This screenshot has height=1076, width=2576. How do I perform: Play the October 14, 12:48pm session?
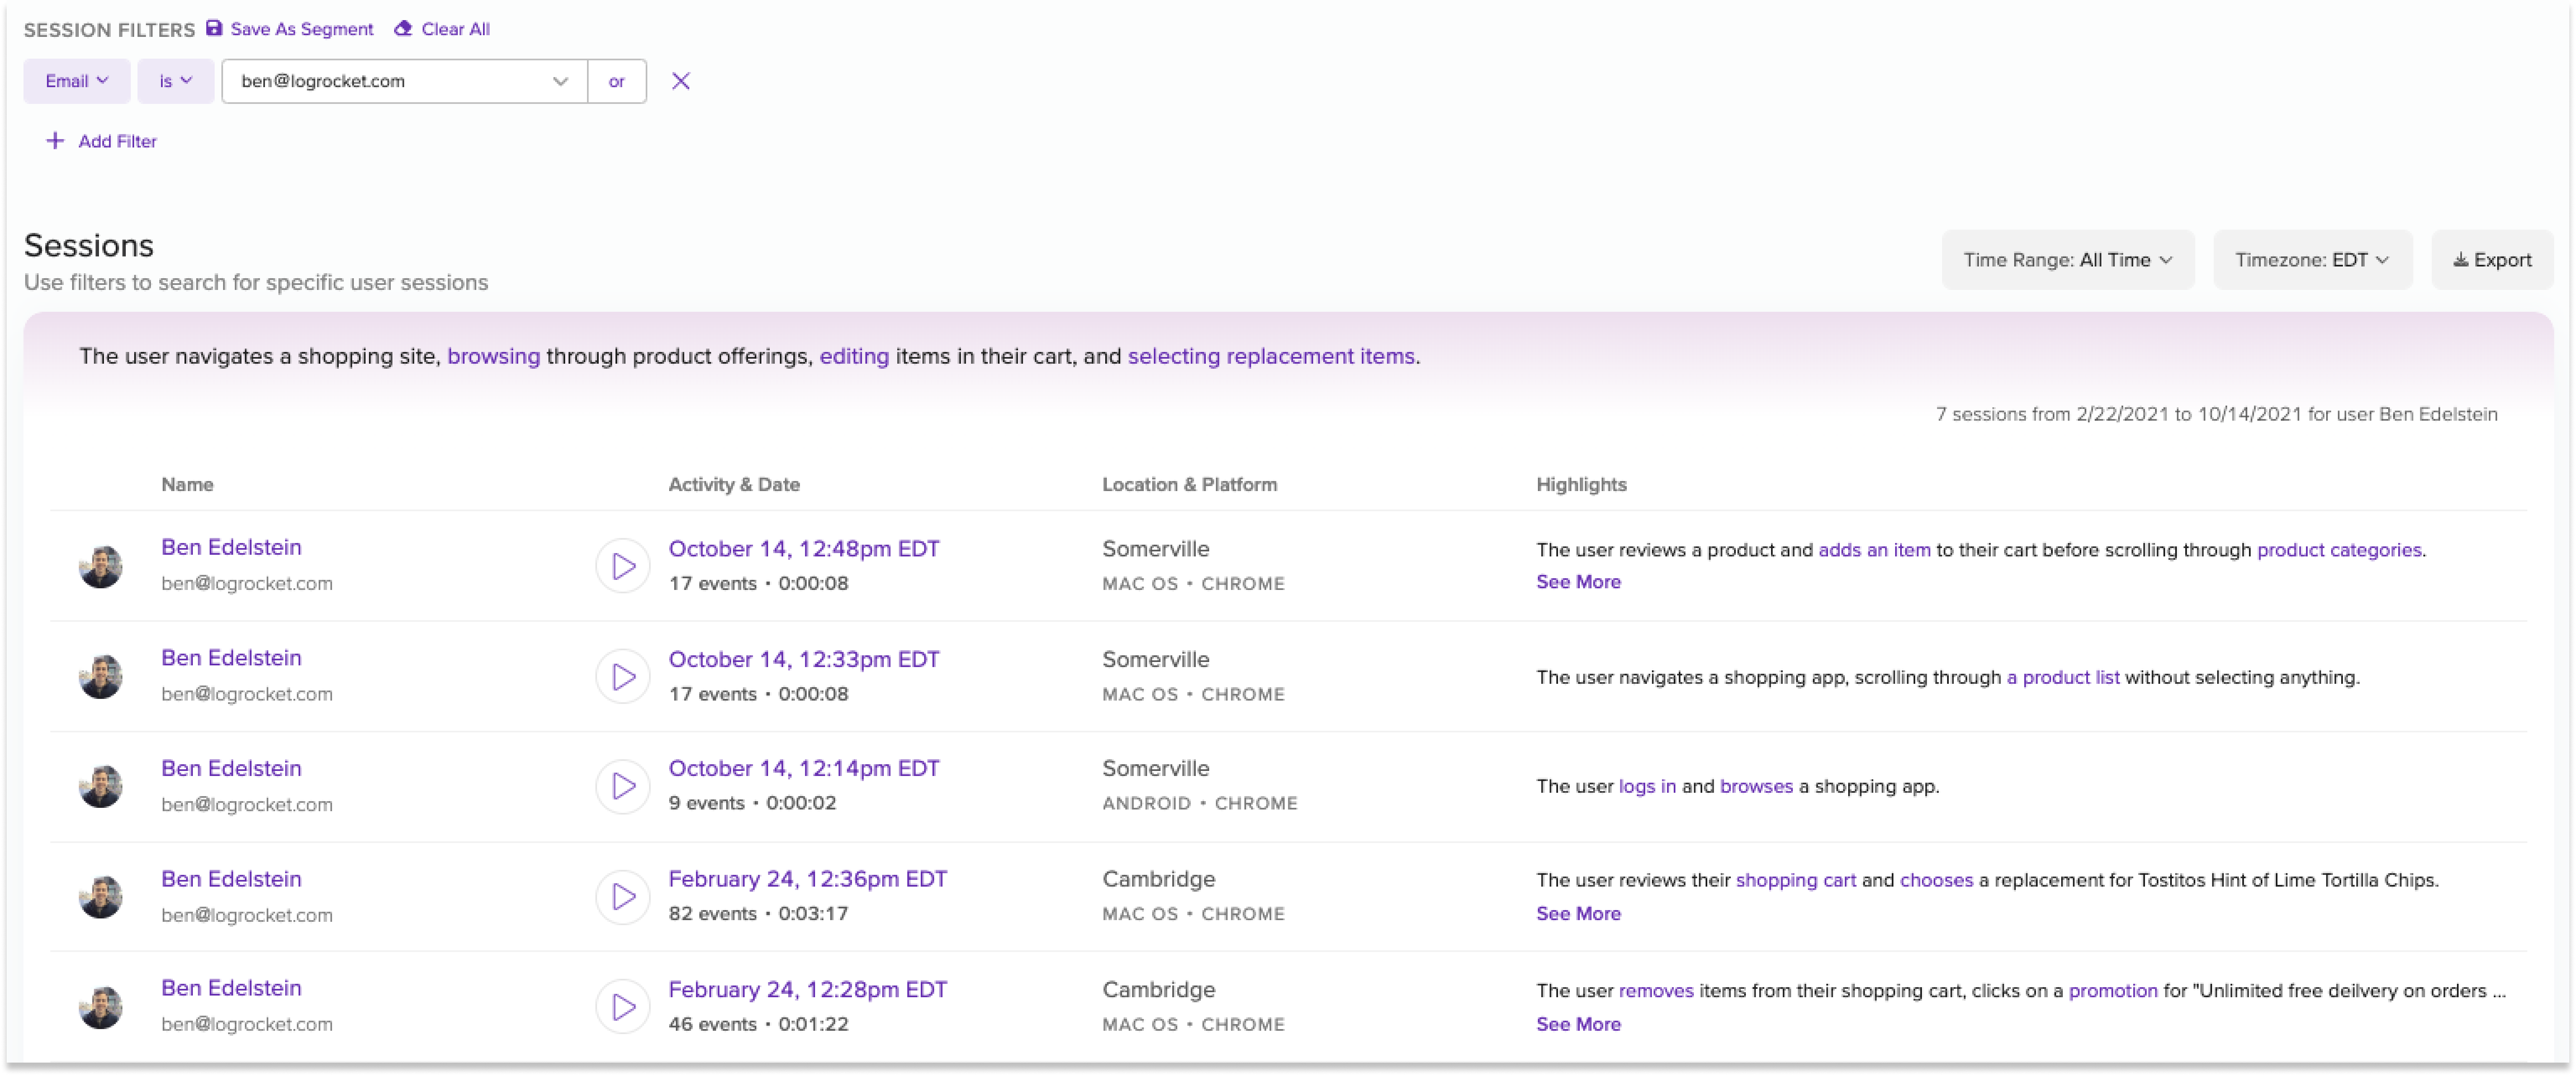[x=623, y=566]
